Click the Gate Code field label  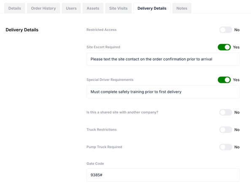click(95, 164)
